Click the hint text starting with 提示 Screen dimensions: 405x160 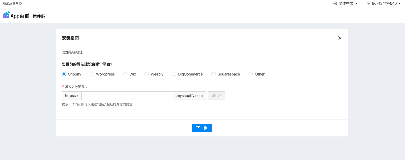tap(97, 104)
